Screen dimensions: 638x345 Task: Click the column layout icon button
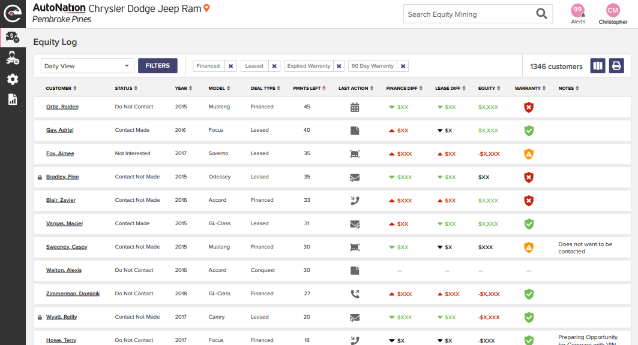[x=597, y=66]
